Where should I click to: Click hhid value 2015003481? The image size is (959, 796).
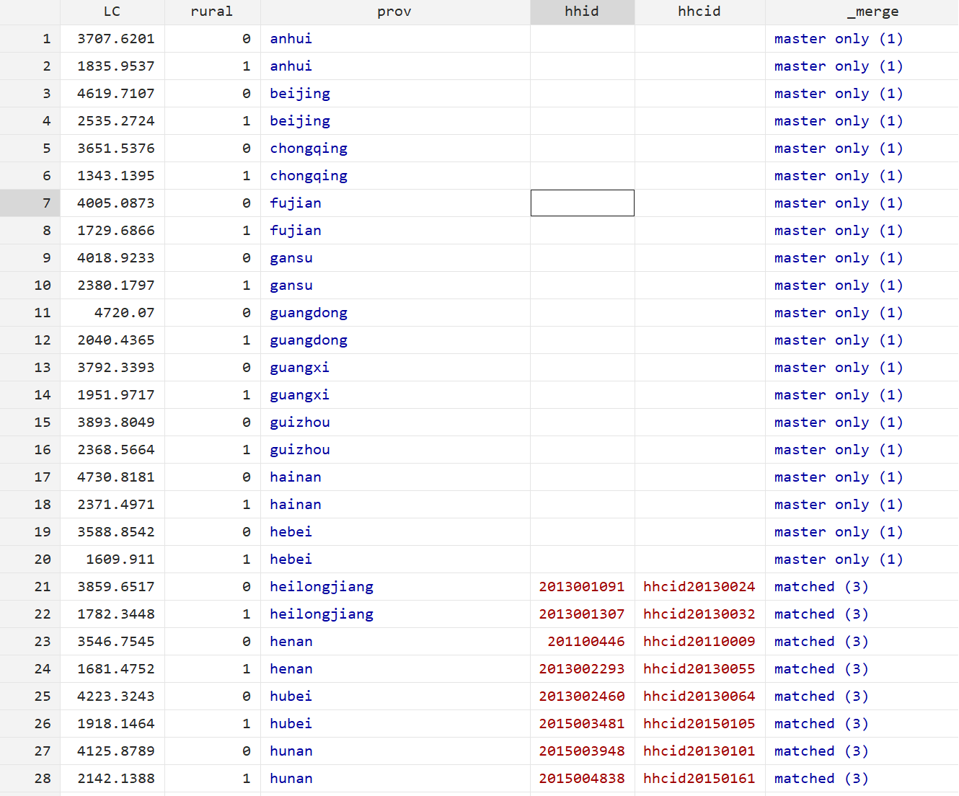(582, 724)
